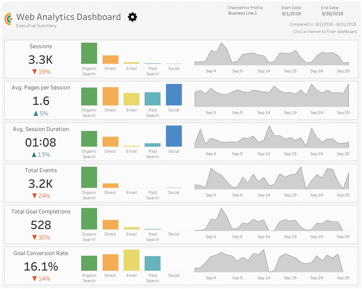Click the up arrow under Avg. Session Duration
Screen dimensions: 362x289
(x=34, y=155)
